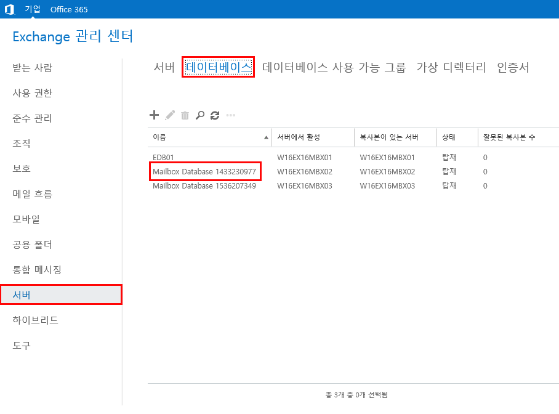Open the 데이터베이스 사용 가능 그룹 tab
559x414 pixels.
point(334,67)
